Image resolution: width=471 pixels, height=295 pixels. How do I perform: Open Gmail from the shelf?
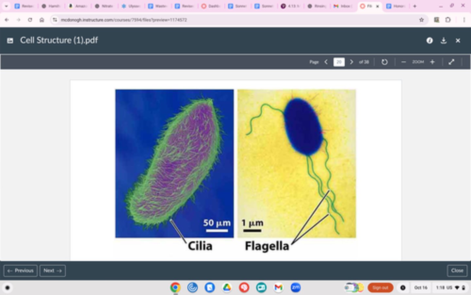pos(278,287)
